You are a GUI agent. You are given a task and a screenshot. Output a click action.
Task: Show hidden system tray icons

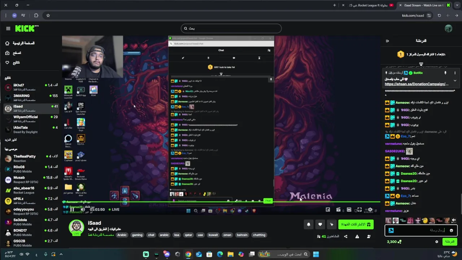61,254
